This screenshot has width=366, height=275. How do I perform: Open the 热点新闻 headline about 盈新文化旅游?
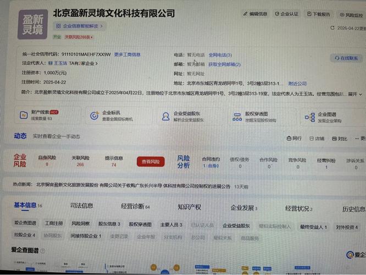click(x=134, y=186)
